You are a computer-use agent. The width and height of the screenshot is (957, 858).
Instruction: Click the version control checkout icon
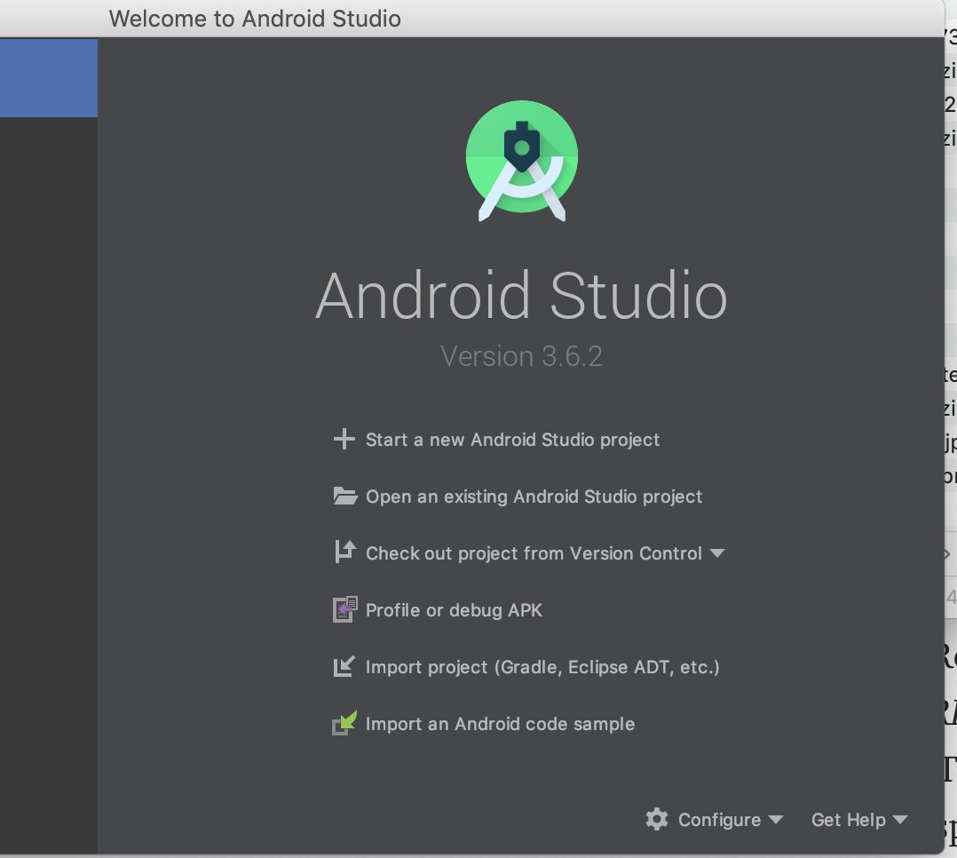[x=344, y=552]
